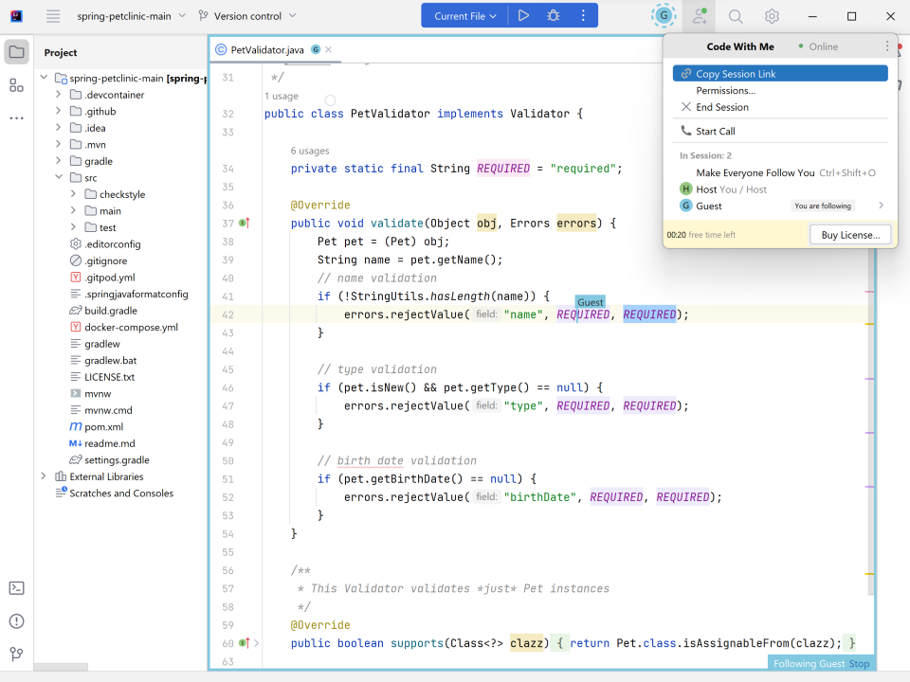Switch to the PetValidator.java tab
Image resolution: width=910 pixels, height=682 pixels.
tap(267, 50)
